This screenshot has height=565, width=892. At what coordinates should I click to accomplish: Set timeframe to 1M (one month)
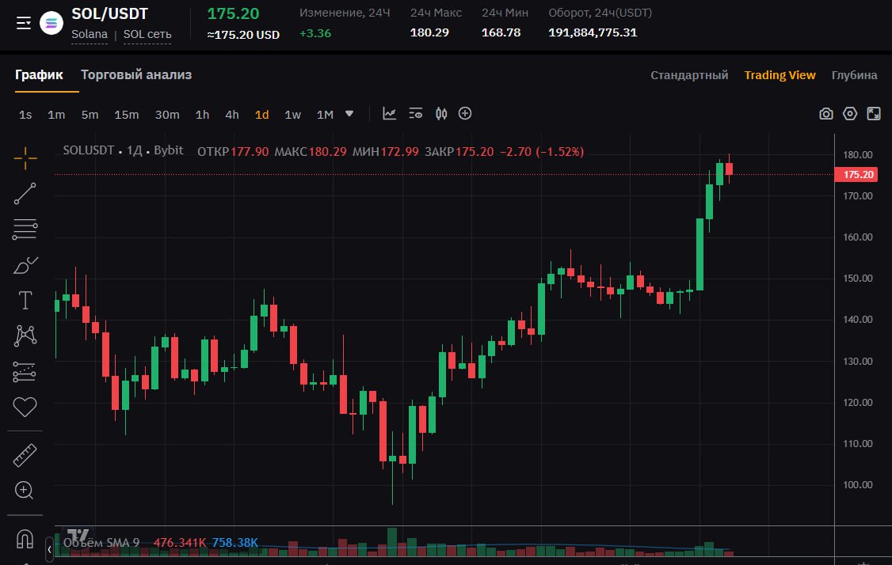coord(325,114)
